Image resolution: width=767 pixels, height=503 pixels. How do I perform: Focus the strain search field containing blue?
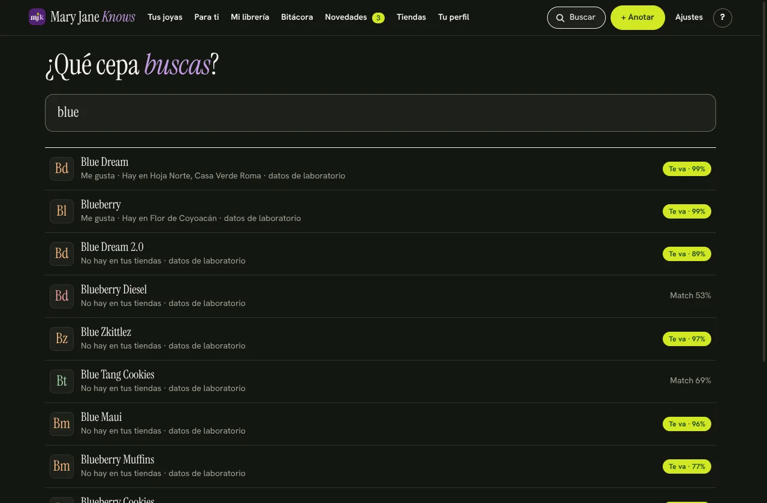click(x=381, y=113)
